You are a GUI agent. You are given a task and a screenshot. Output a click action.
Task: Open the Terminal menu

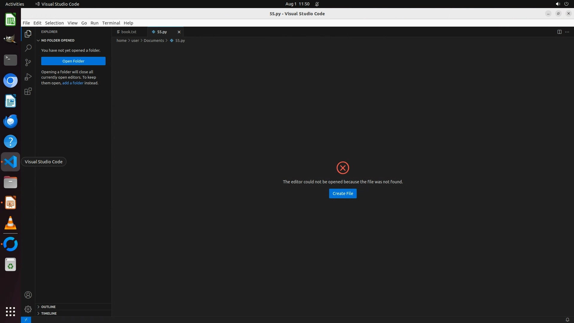click(111, 23)
